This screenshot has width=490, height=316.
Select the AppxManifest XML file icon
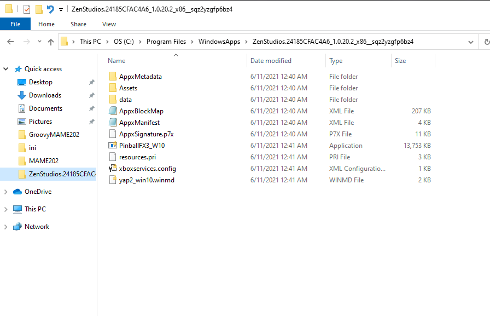click(113, 122)
